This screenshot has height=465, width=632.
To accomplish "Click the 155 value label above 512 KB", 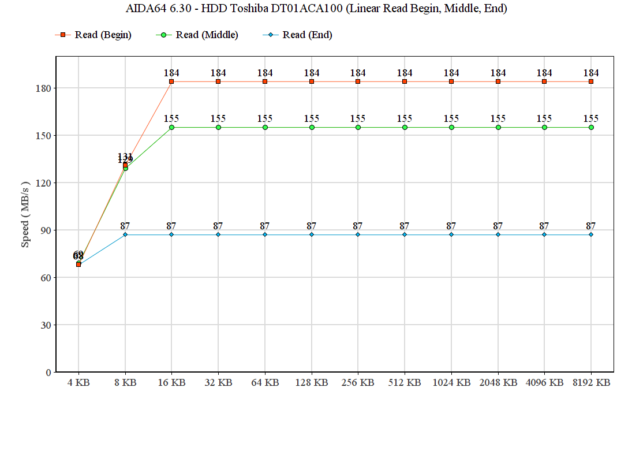I will 405,118.
